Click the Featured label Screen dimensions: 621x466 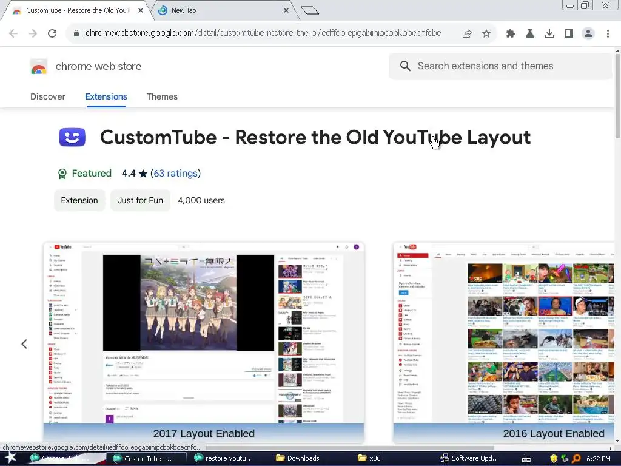pos(92,173)
